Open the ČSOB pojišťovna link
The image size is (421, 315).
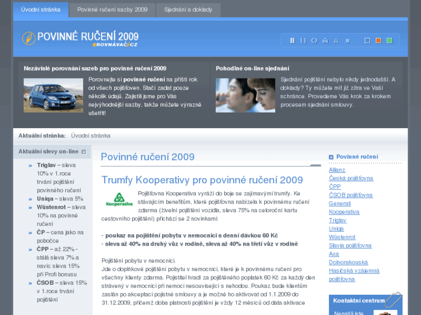pyautogui.click(x=351, y=195)
